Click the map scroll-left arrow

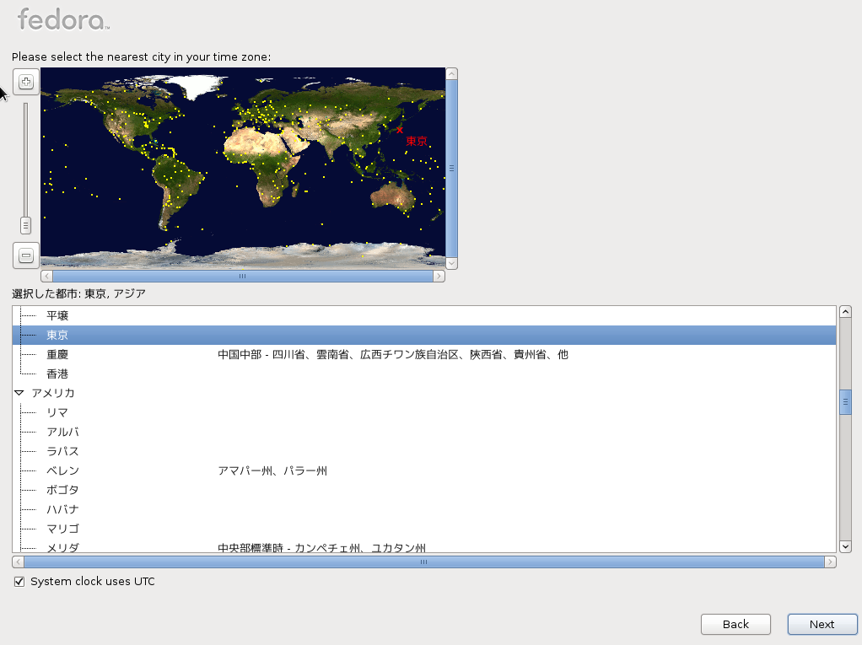46,276
